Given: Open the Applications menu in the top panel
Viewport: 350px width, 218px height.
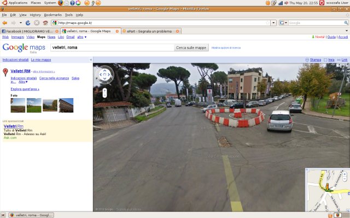Looking at the screenshot, I should click(x=18, y=3).
